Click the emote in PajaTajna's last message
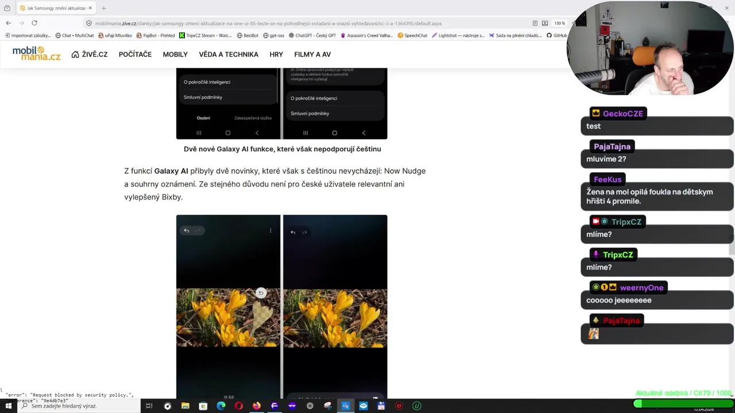 click(593, 333)
